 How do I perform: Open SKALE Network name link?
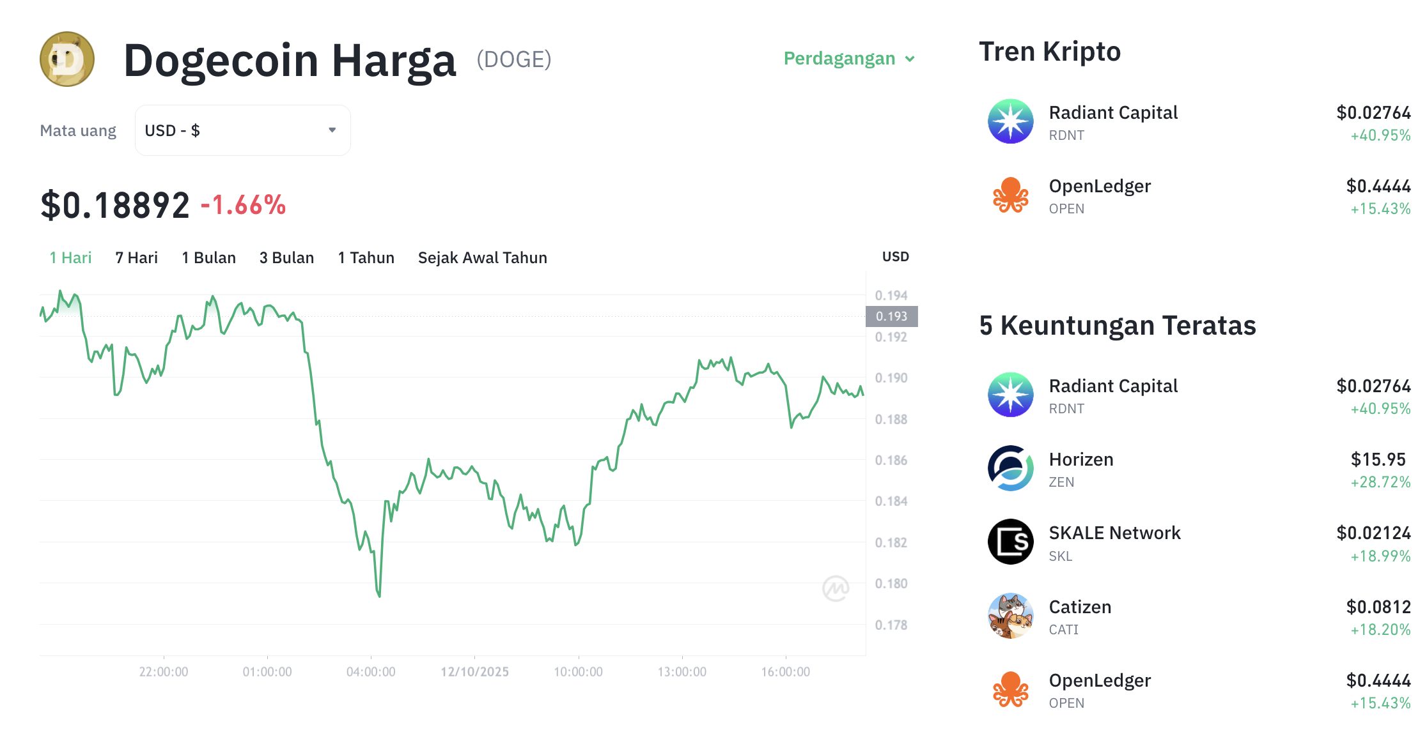point(1114,533)
